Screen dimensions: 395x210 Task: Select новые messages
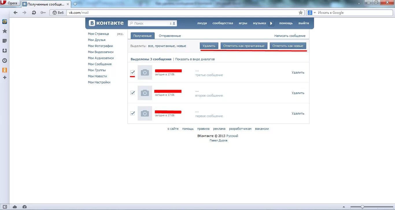(181, 46)
